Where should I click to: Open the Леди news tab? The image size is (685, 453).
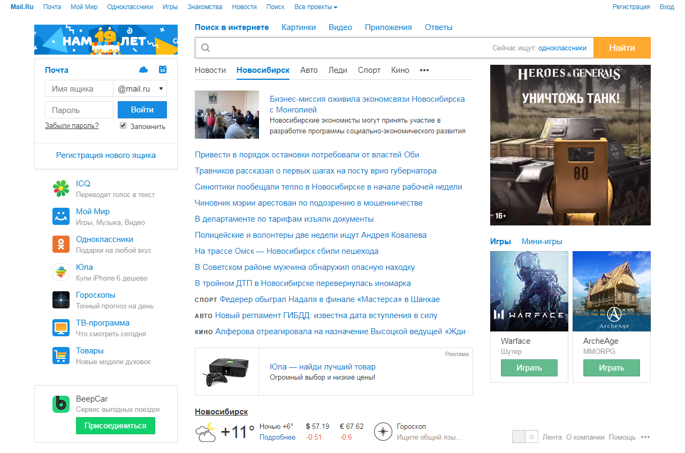(x=338, y=70)
